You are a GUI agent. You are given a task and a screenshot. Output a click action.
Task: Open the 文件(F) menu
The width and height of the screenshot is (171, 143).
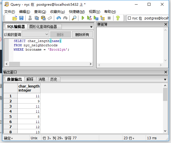(x=9, y=12)
